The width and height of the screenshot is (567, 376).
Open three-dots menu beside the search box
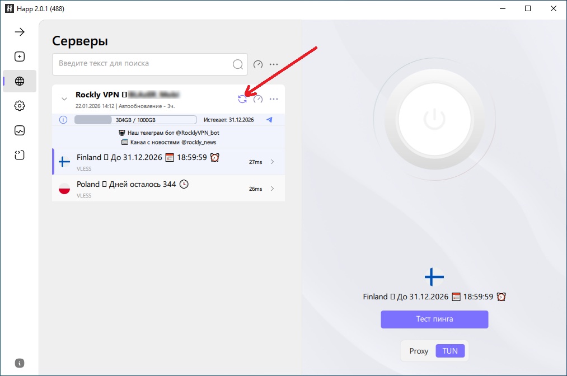coord(274,64)
